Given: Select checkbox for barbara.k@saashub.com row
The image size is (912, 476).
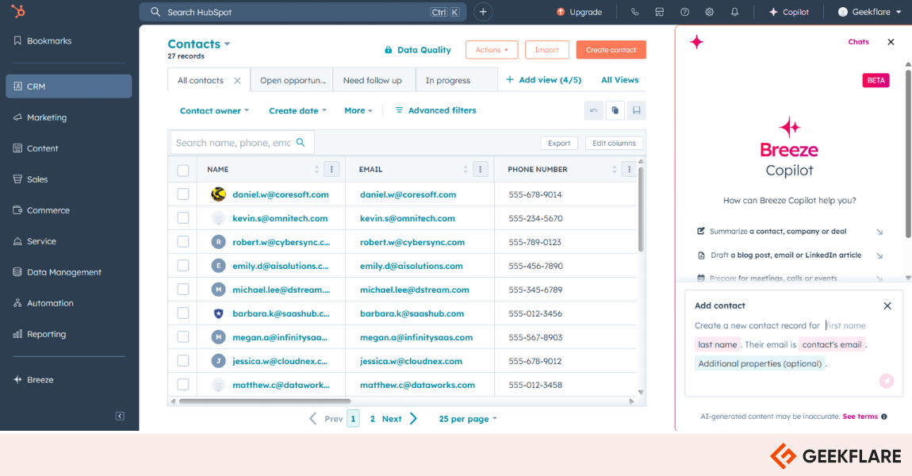Looking at the screenshot, I should [x=183, y=313].
